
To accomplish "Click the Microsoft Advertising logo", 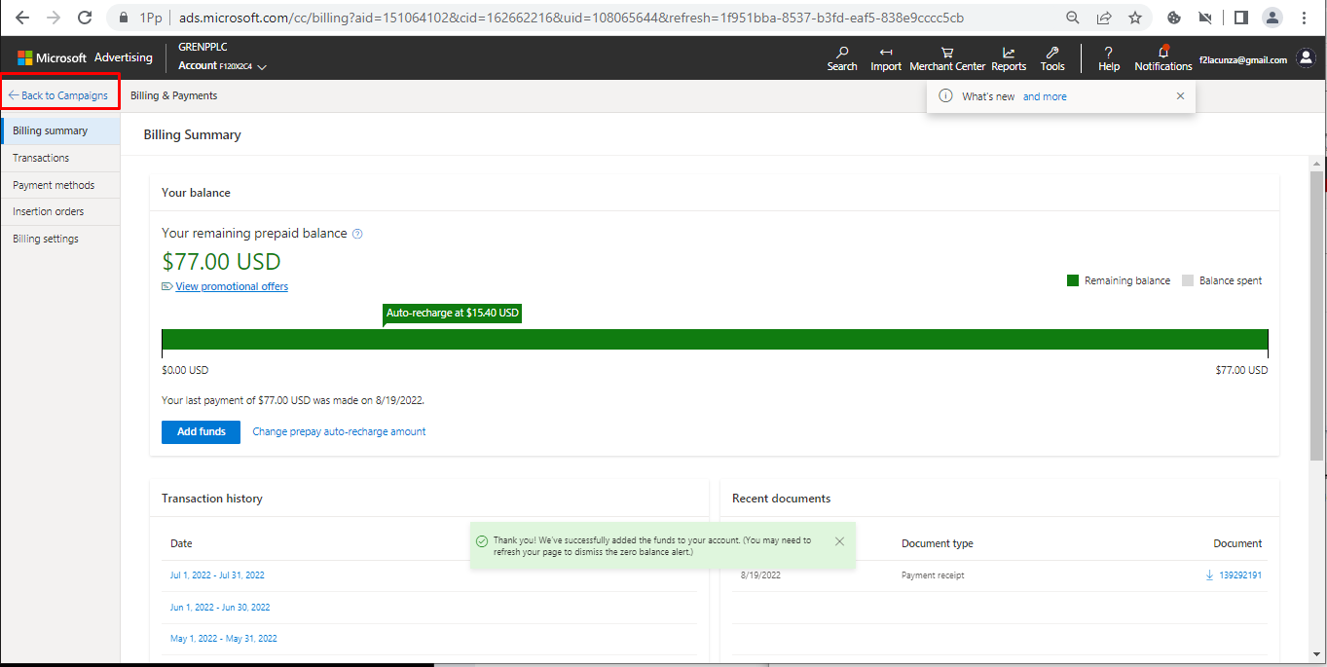I will point(85,57).
